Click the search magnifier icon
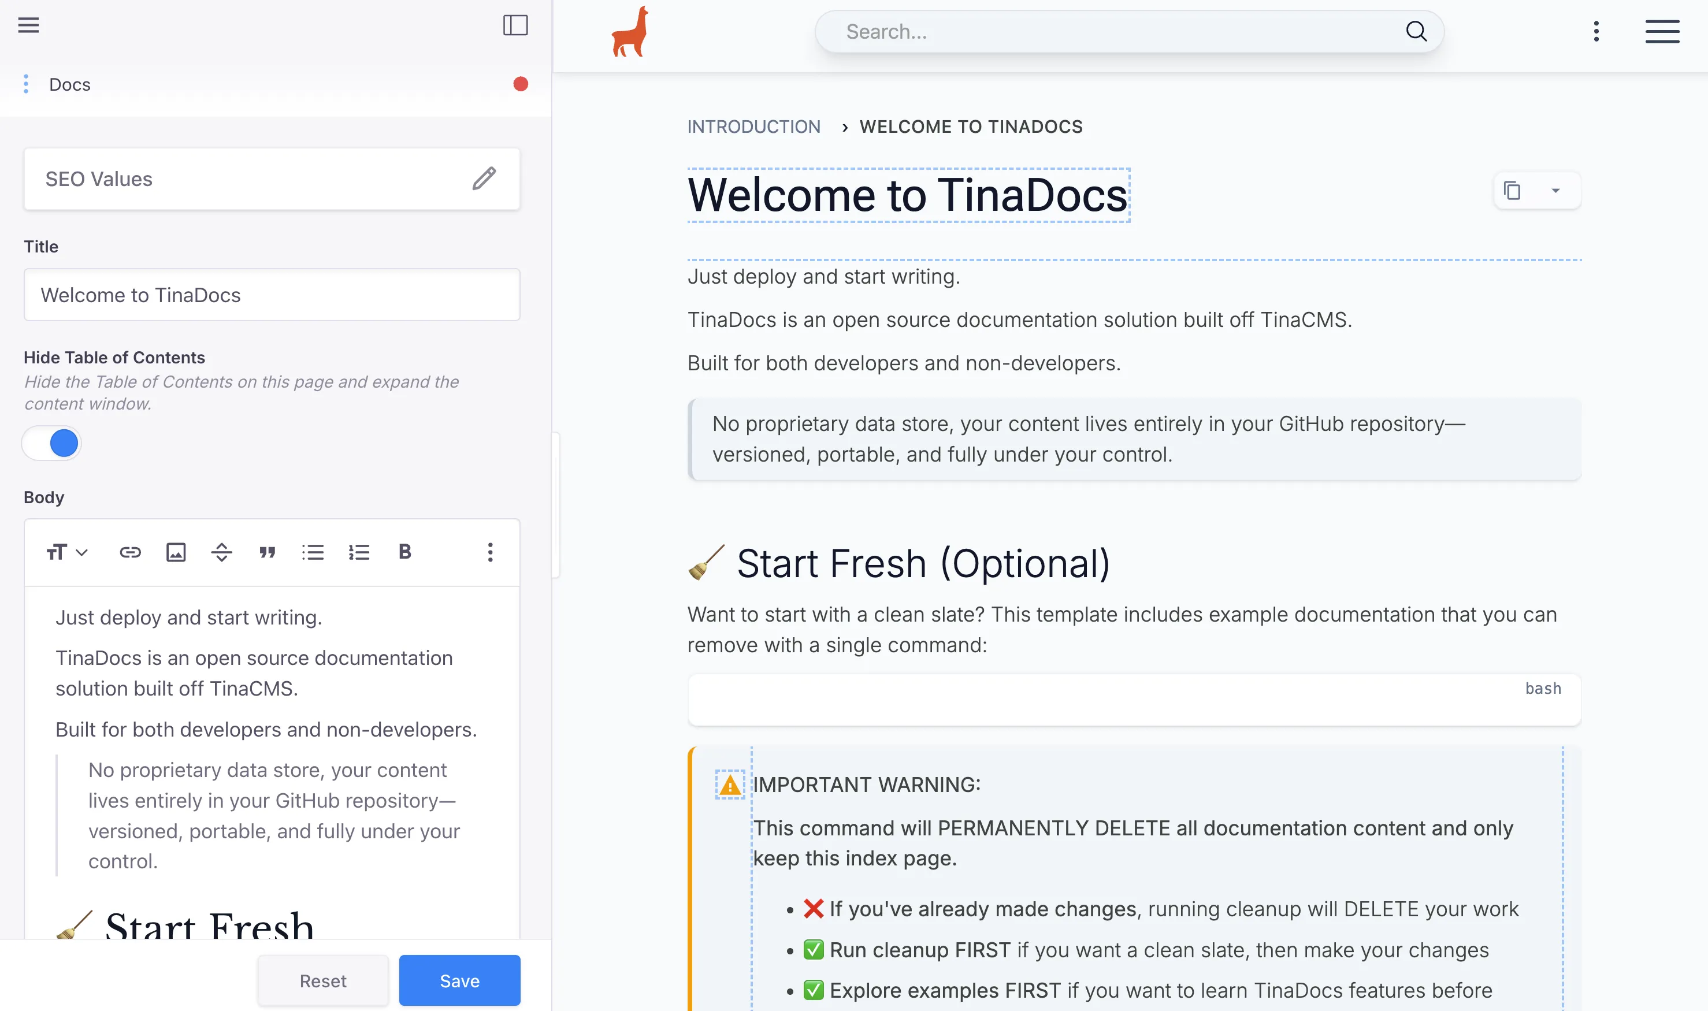The height and width of the screenshot is (1011, 1708). coord(1416,31)
